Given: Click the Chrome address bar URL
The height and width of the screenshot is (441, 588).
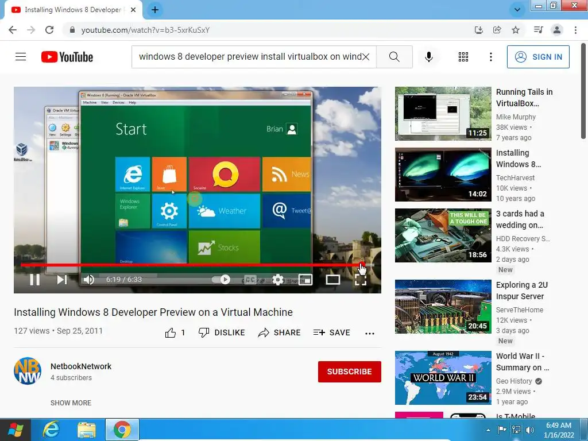Looking at the screenshot, I should click(x=145, y=30).
